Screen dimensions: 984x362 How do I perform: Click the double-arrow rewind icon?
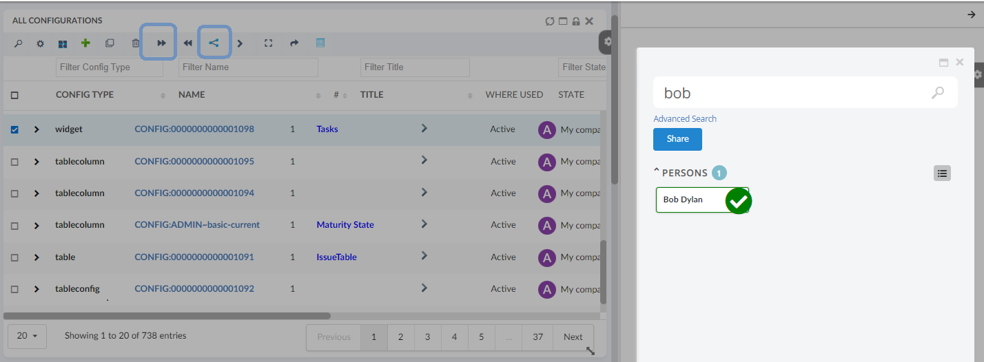(x=187, y=43)
